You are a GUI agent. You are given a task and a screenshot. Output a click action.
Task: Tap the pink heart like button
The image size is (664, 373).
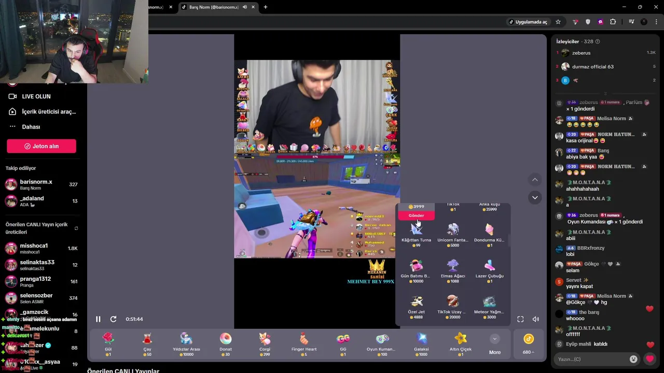pyautogui.click(x=650, y=359)
